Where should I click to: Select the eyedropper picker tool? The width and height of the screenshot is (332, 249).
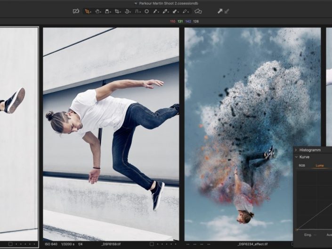pos(165,11)
